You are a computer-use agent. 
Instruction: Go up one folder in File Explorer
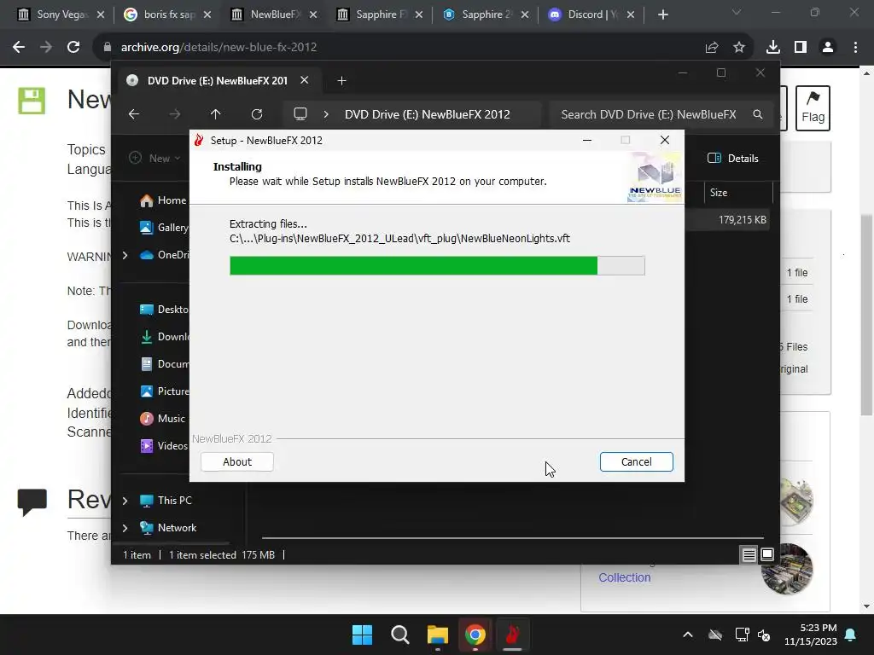216,114
